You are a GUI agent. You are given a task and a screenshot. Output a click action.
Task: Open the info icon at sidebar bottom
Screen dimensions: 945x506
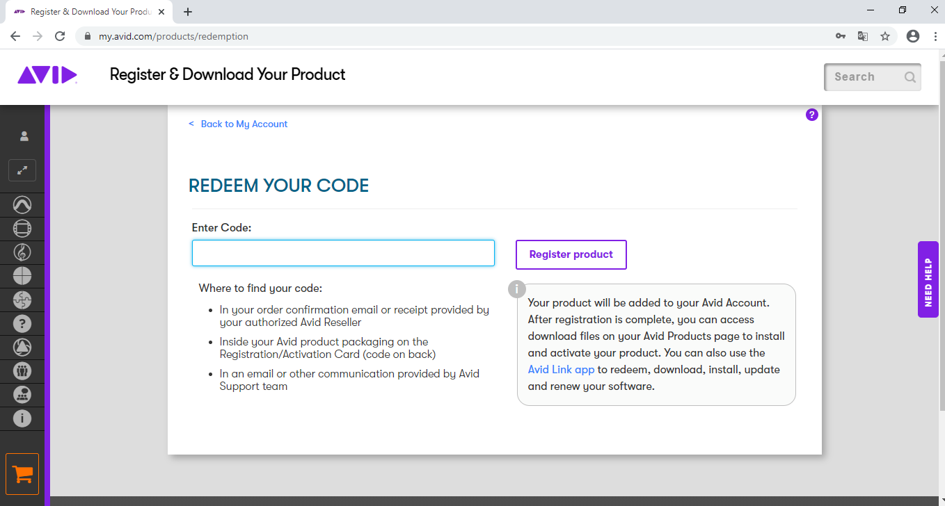[22, 418]
